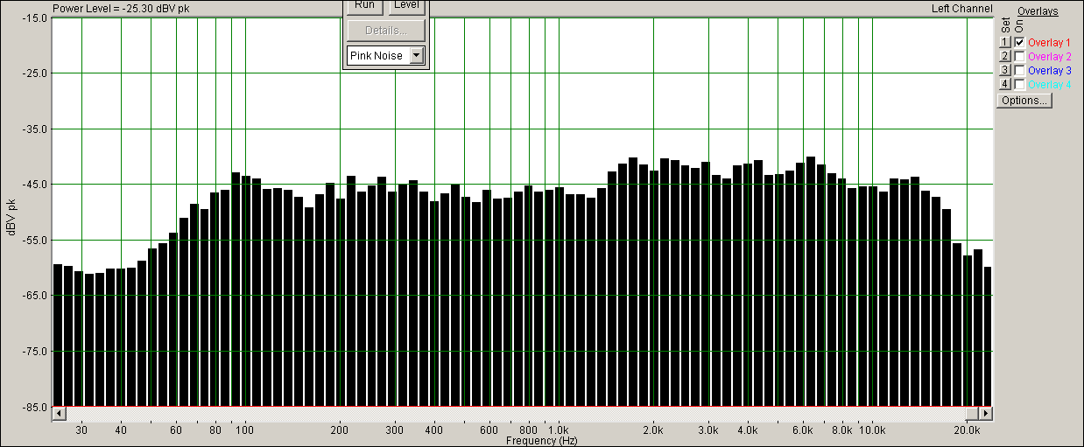Click the -45.0 dBV scale label
Image resolution: width=1084 pixels, height=447 pixels.
[36, 185]
